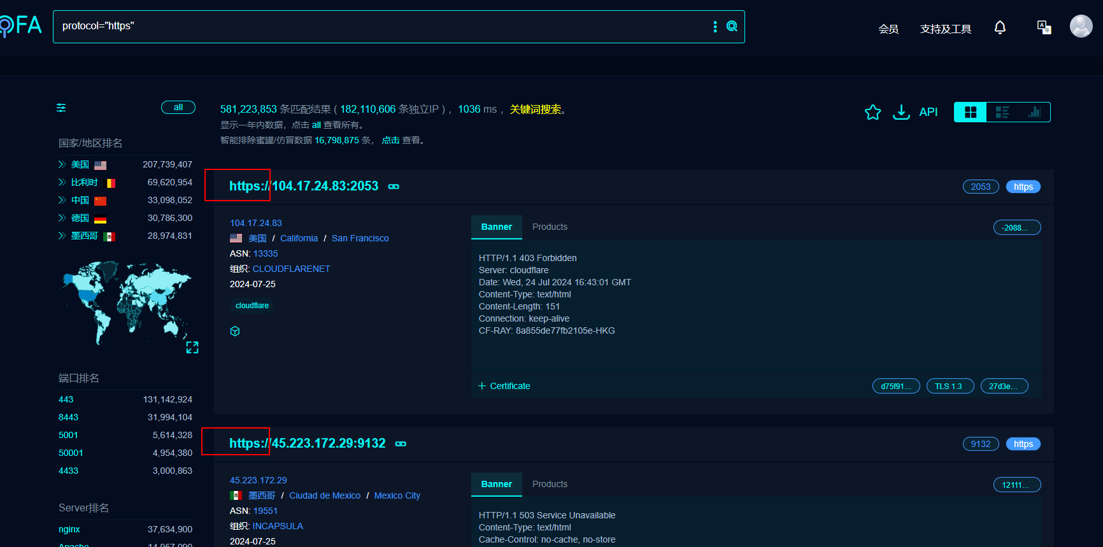Click the Mexico City link
The width and height of the screenshot is (1103, 547).
coord(397,495)
